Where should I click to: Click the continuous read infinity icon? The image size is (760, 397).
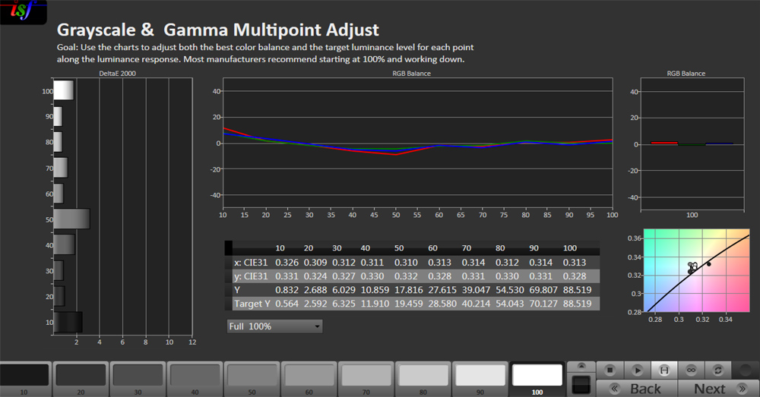(691, 370)
